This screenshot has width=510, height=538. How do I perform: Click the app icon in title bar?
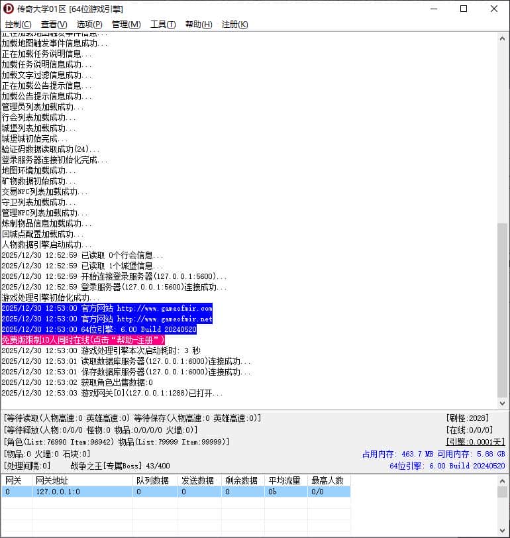(x=8, y=9)
